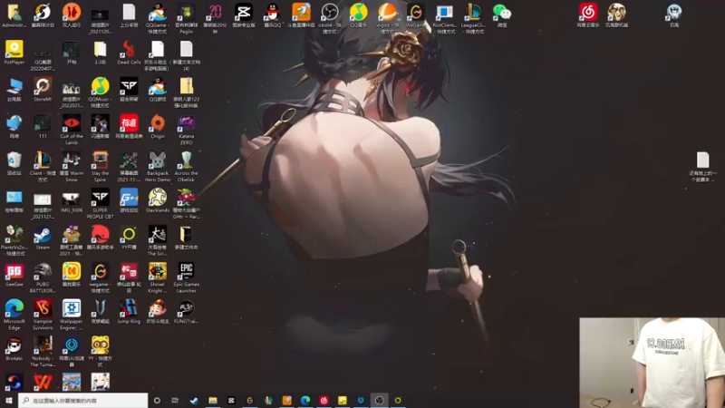
Task: Open the Steam desktop shortcut
Action: pyautogui.click(x=43, y=235)
